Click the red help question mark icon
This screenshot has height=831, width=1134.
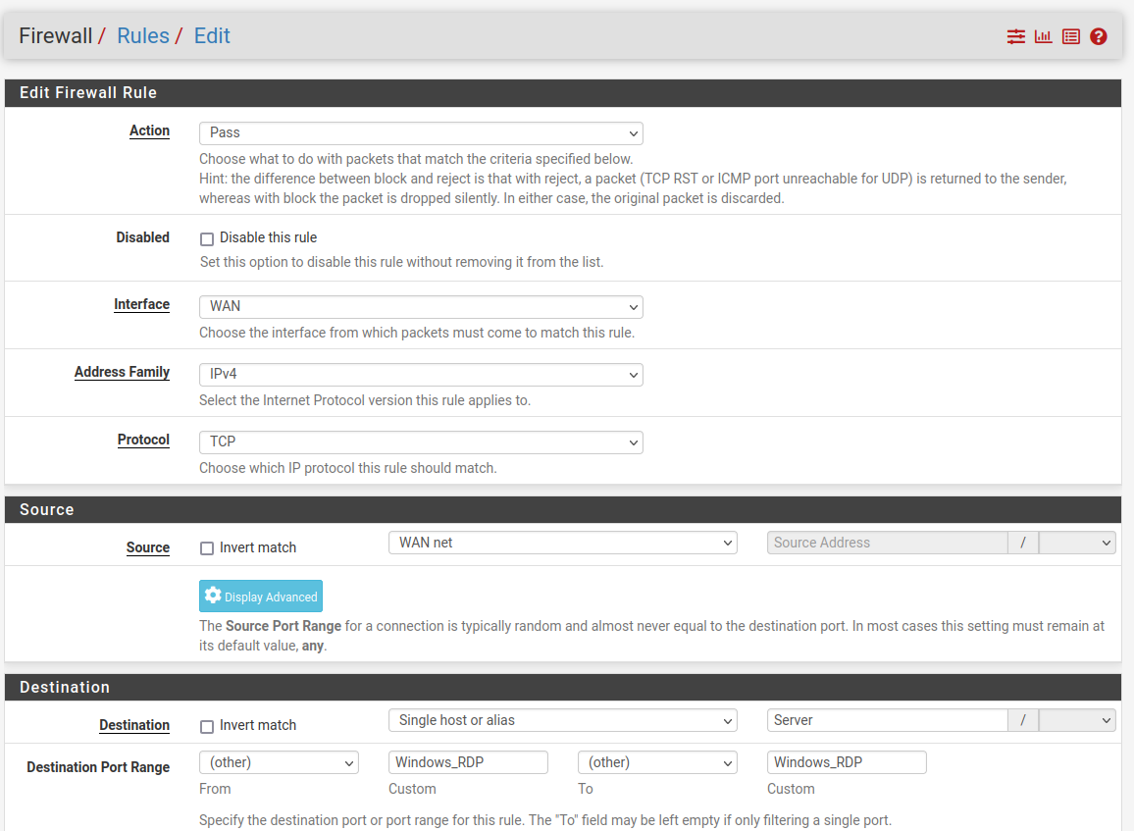[x=1098, y=36]
